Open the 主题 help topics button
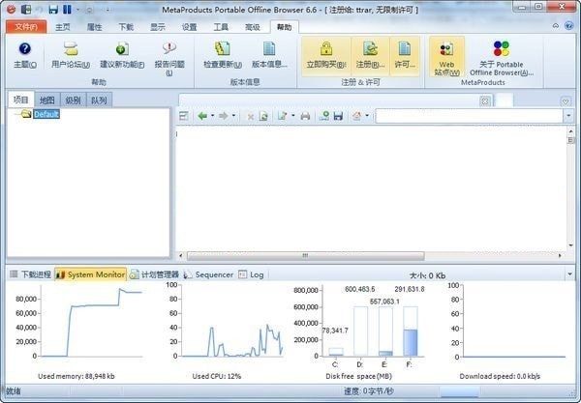The image size is (581, 403). [25, 55]
